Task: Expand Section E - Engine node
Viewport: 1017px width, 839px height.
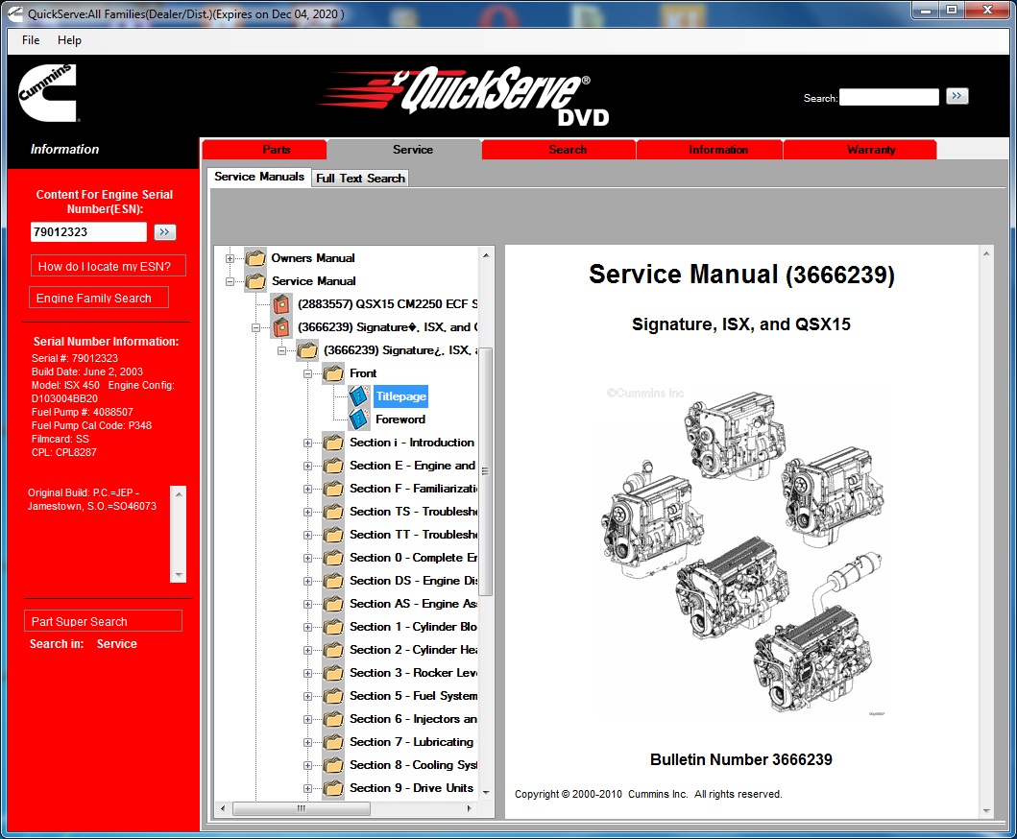Action: (307, 467)
